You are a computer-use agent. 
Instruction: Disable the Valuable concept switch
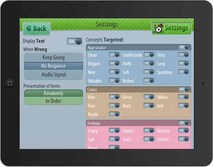(114, 81)
